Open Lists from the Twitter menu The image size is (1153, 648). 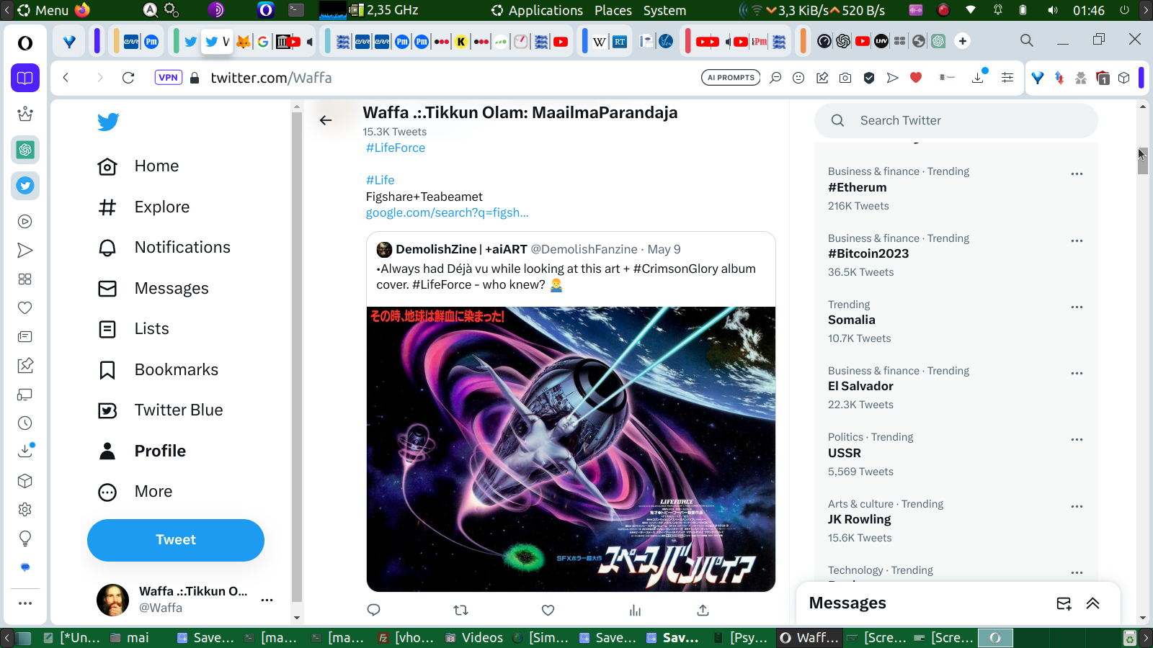click(x=133, y=329)
